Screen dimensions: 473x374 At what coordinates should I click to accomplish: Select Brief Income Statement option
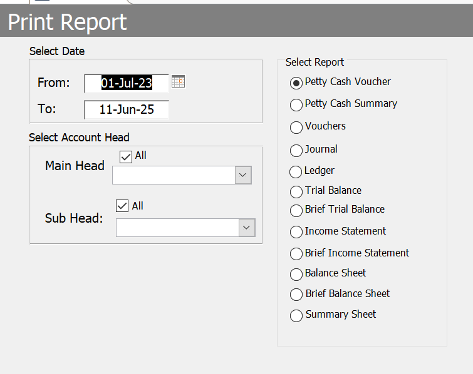296,255
